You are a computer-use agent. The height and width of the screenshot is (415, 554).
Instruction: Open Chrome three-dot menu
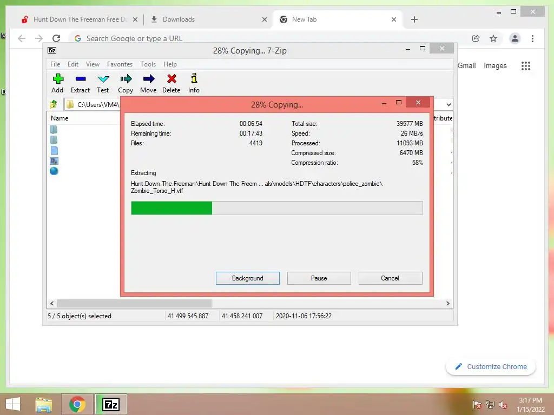coord(532,38)
